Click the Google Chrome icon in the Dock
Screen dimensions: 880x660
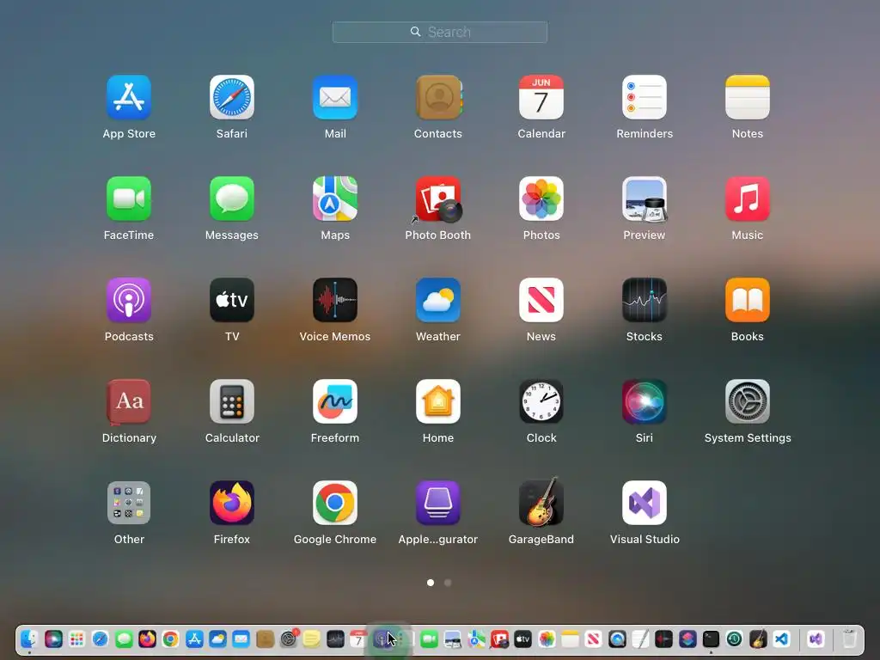point(171,639)
